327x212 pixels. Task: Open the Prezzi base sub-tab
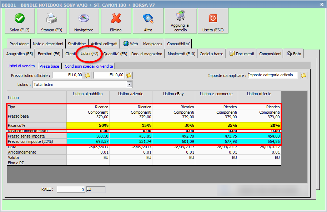(49, 66)
